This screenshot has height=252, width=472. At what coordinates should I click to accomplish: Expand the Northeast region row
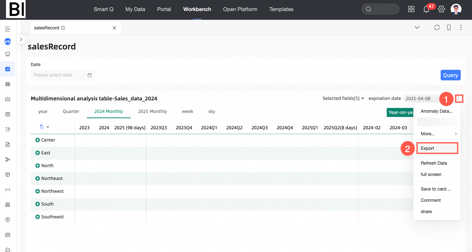pyautogui.click(x=38, y=178)
